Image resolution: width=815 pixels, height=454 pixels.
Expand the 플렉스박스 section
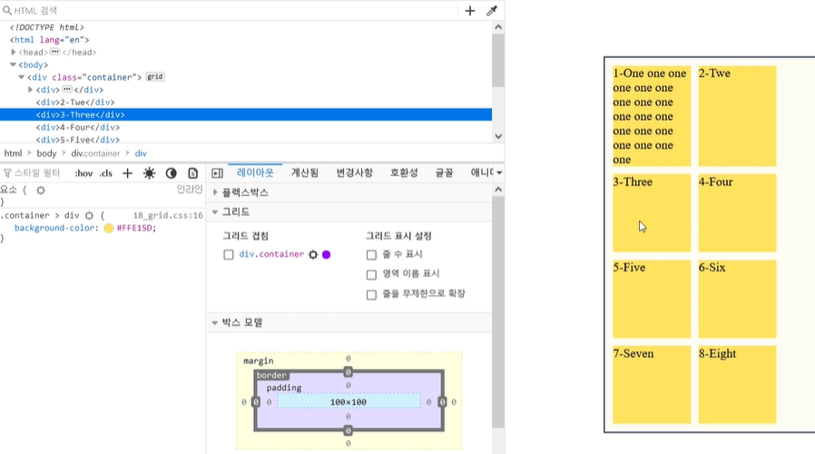pyautogui.click(x=245, y=192)
